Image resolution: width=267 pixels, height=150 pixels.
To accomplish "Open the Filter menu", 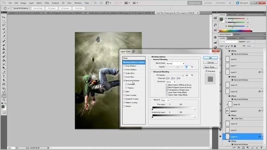I will pos(47,3).
